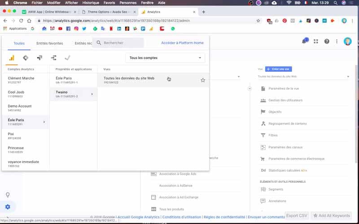
Task: Open the Historique menu in menu bar
Action: pos(91,3)
